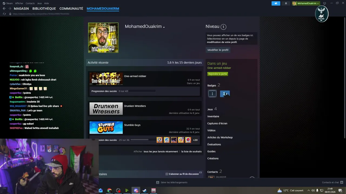
Task: Click the Rejoindre la partie button
Action: click(218, 74)
